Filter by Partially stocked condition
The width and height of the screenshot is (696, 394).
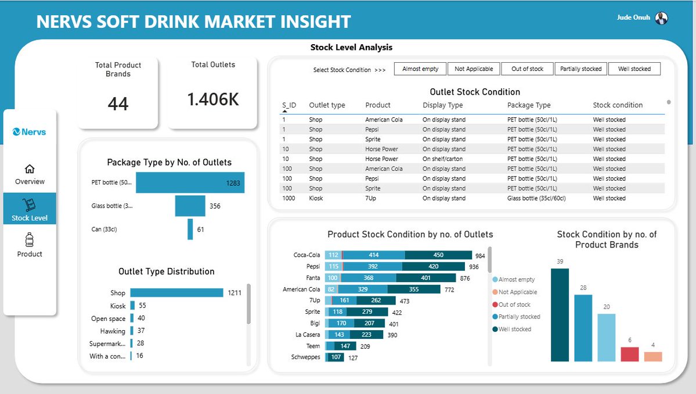pyautogui.click(x=580, y=69)
